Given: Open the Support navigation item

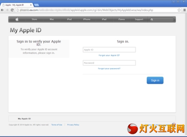Looking at the screenshot, I should click(x=139, y=19).
